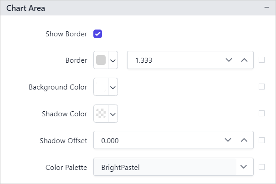Click the Background Color swatch

tap(101, 87)
